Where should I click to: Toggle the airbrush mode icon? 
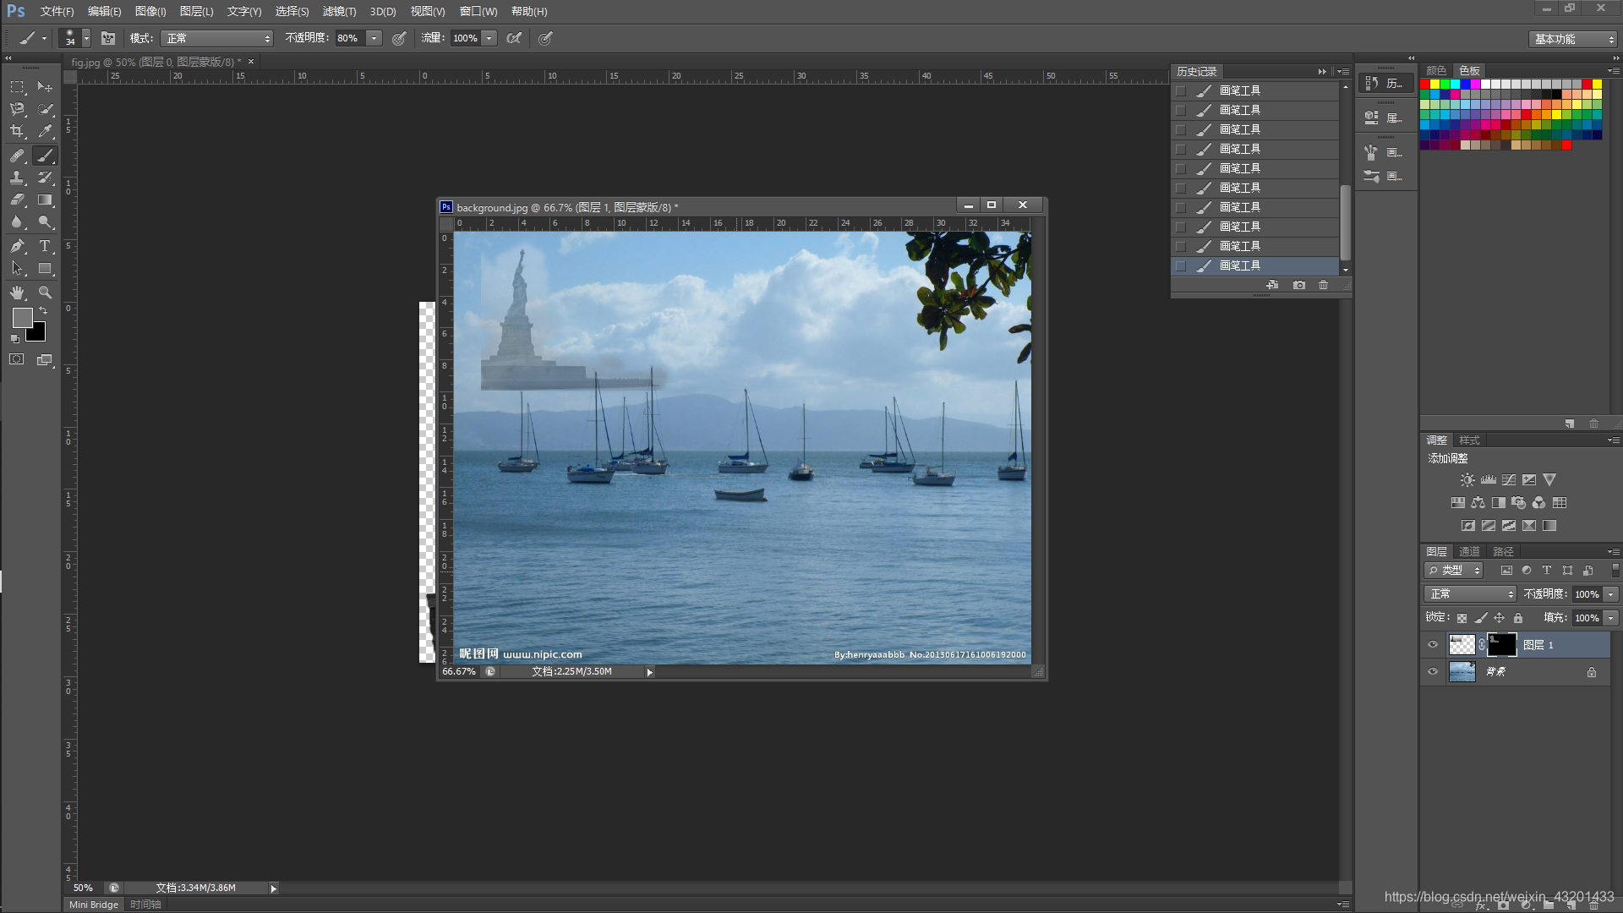tap(514, 38)
